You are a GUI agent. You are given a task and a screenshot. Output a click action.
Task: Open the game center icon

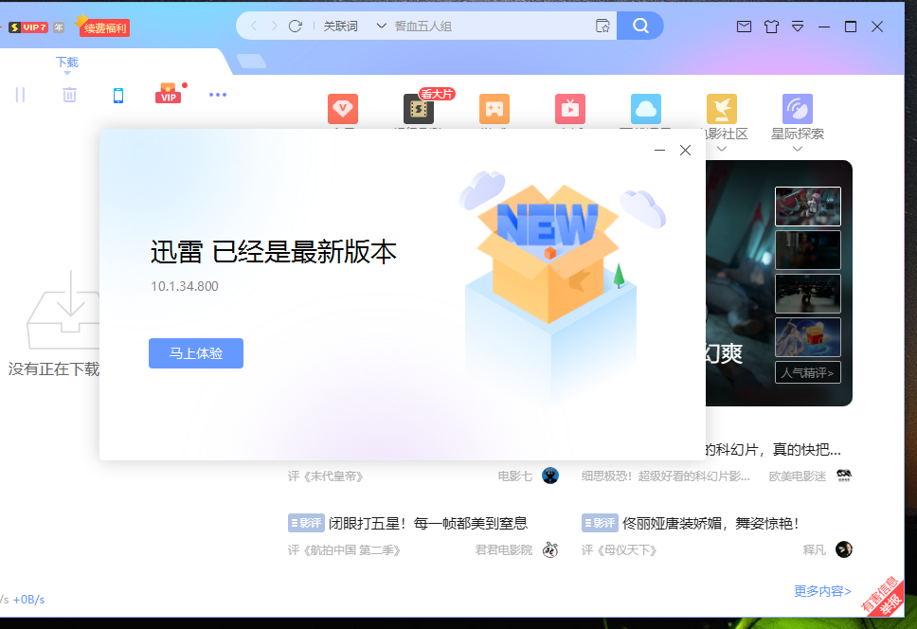[494, 108]
